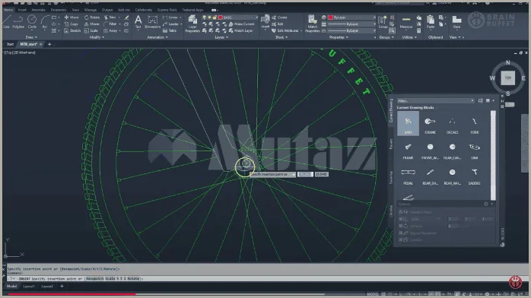Click the Fillet tool
The height and width of the screenshot is (298, 531).
pos(110,24)
